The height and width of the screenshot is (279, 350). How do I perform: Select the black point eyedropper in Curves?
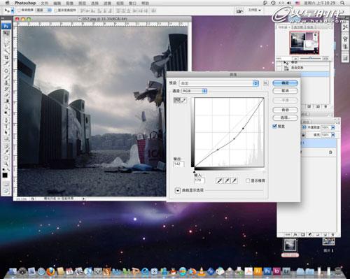(219, 180)
